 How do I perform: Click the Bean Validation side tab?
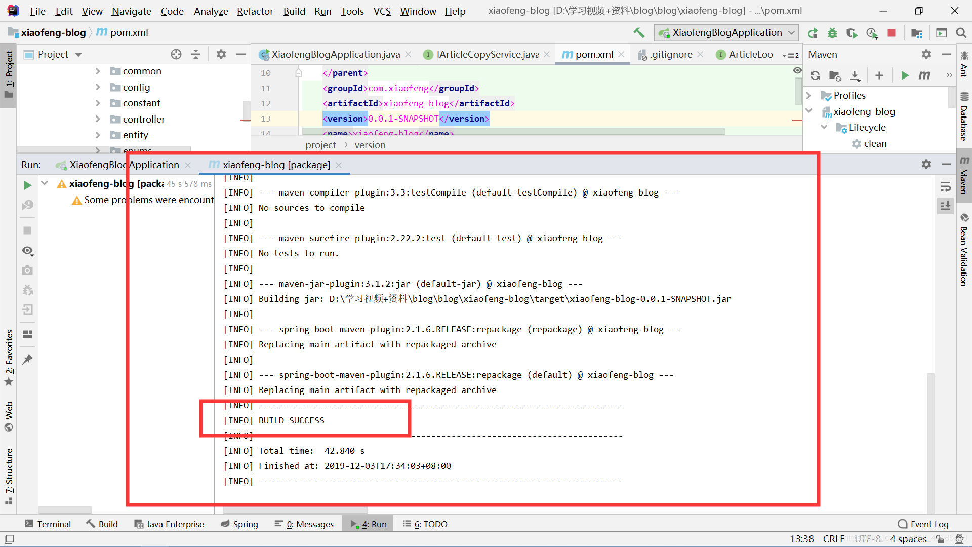[x=964, y=250]
